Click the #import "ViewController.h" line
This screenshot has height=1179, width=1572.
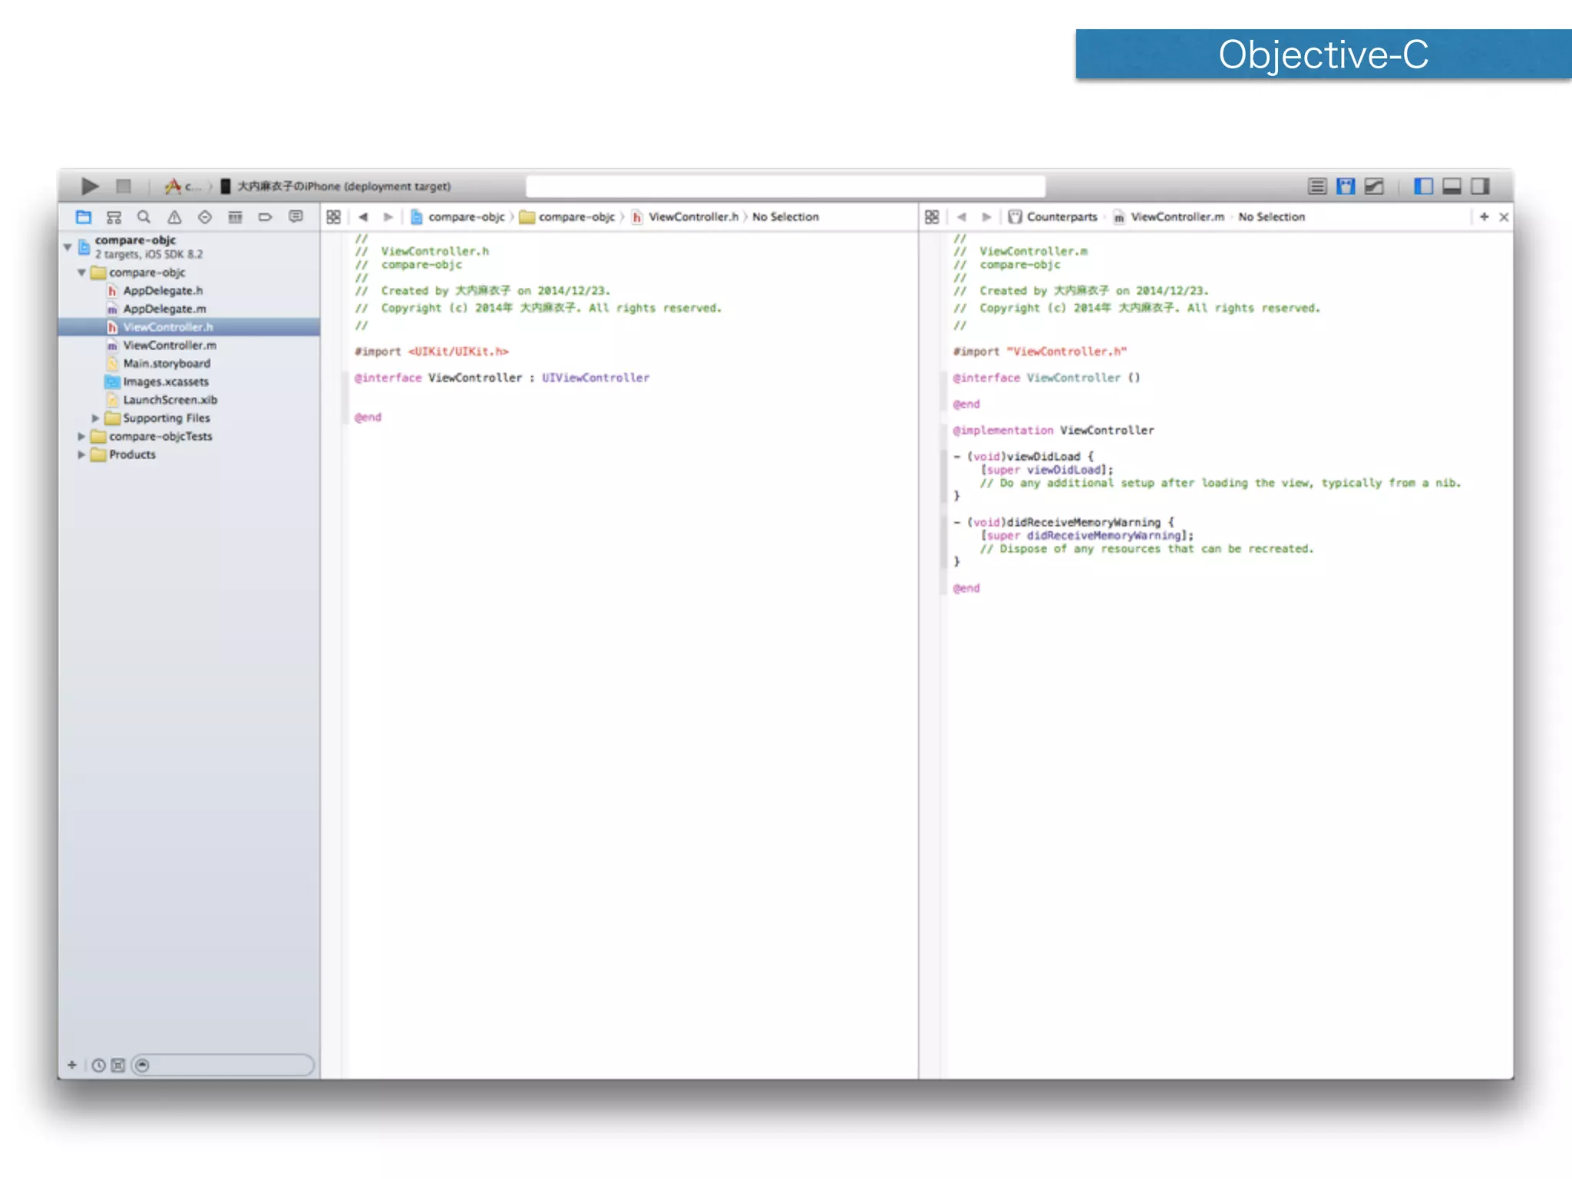tap(1039, 352)
